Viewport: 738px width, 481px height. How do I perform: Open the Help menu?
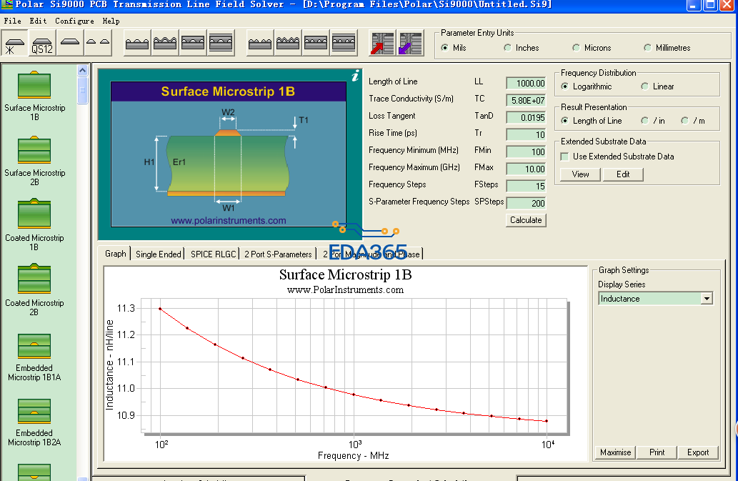111,21
